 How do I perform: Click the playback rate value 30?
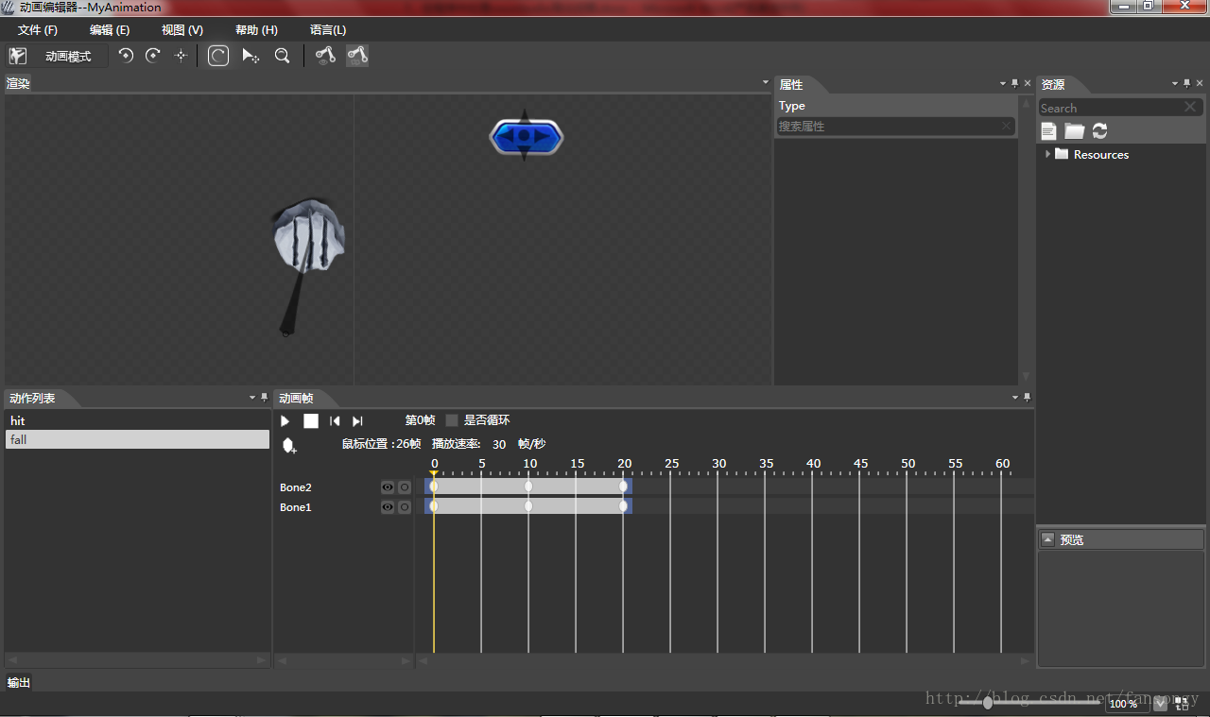499,444
